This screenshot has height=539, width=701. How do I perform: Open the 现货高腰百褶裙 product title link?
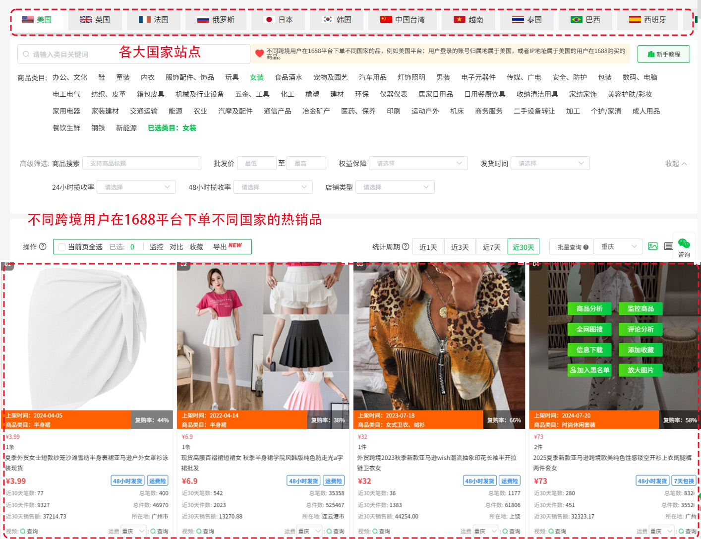point(262,463)
